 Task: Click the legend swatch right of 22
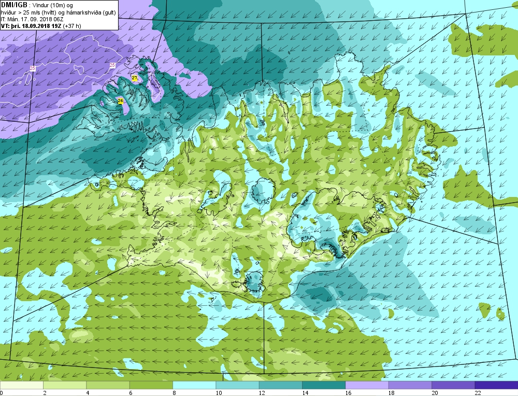(x=497, y=385)
